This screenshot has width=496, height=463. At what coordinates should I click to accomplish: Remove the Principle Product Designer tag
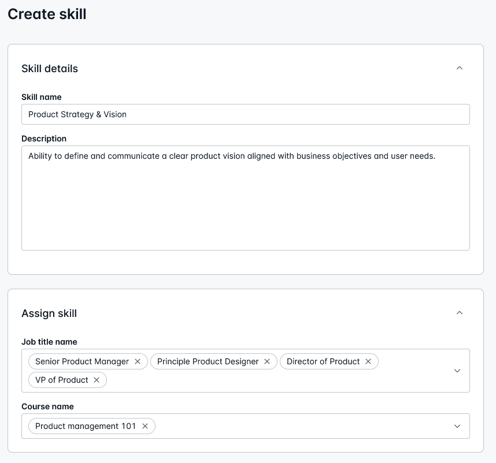pyautogui.click(x=267, y=361)
